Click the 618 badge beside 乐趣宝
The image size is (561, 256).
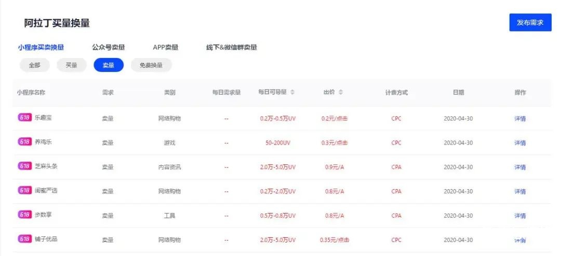(24, 118)
